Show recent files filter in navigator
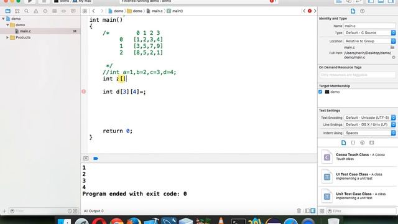 pyautogui.click(x=70, y=211)
